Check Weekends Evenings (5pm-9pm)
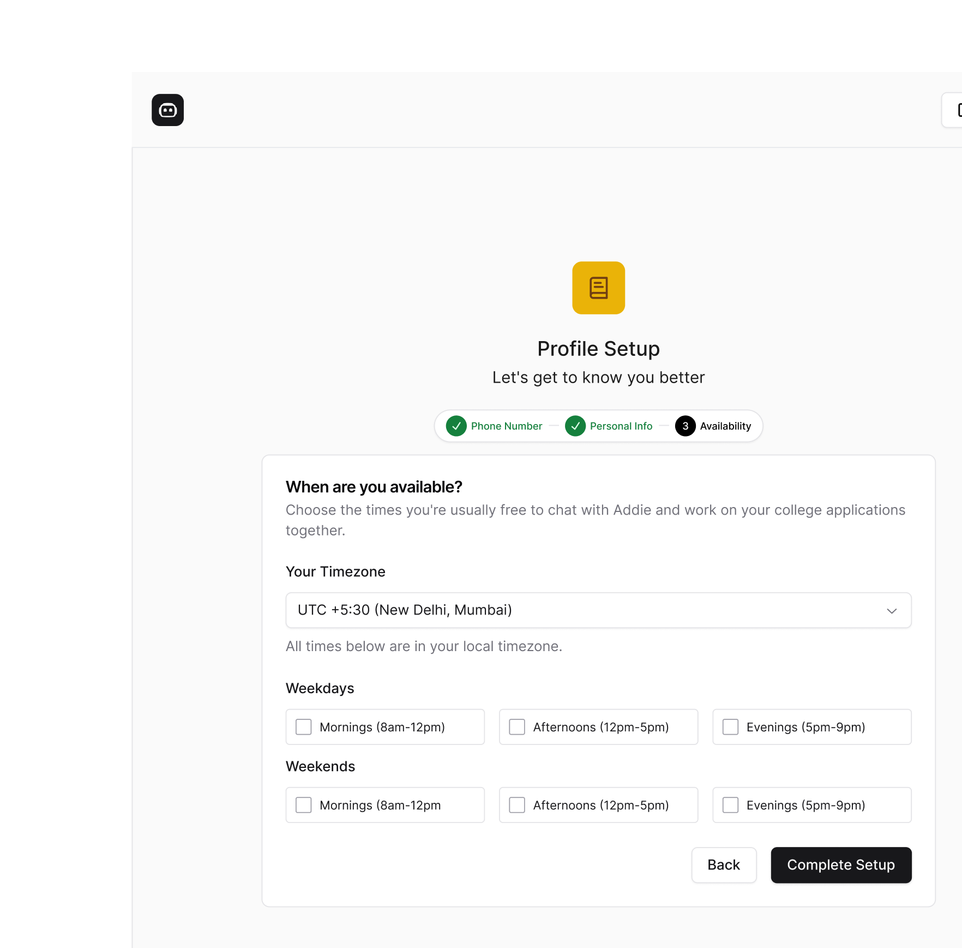 pos(730,805)
